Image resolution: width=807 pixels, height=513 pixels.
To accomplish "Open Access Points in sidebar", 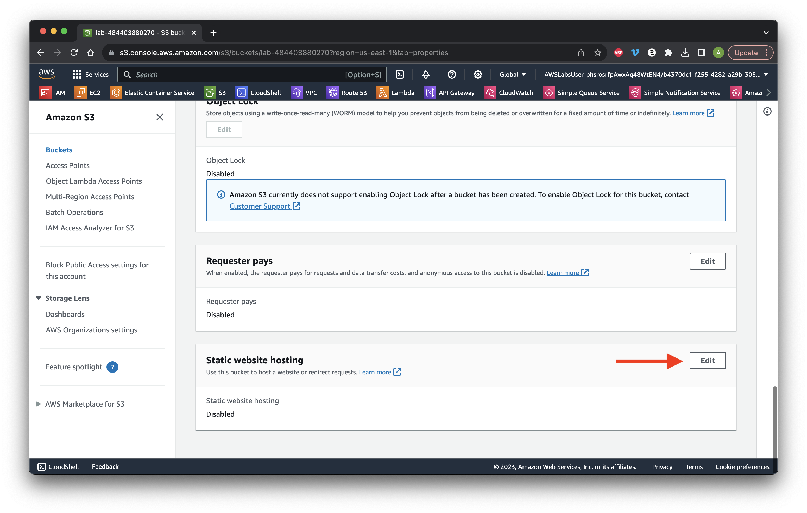I will [x=68, y=165].
